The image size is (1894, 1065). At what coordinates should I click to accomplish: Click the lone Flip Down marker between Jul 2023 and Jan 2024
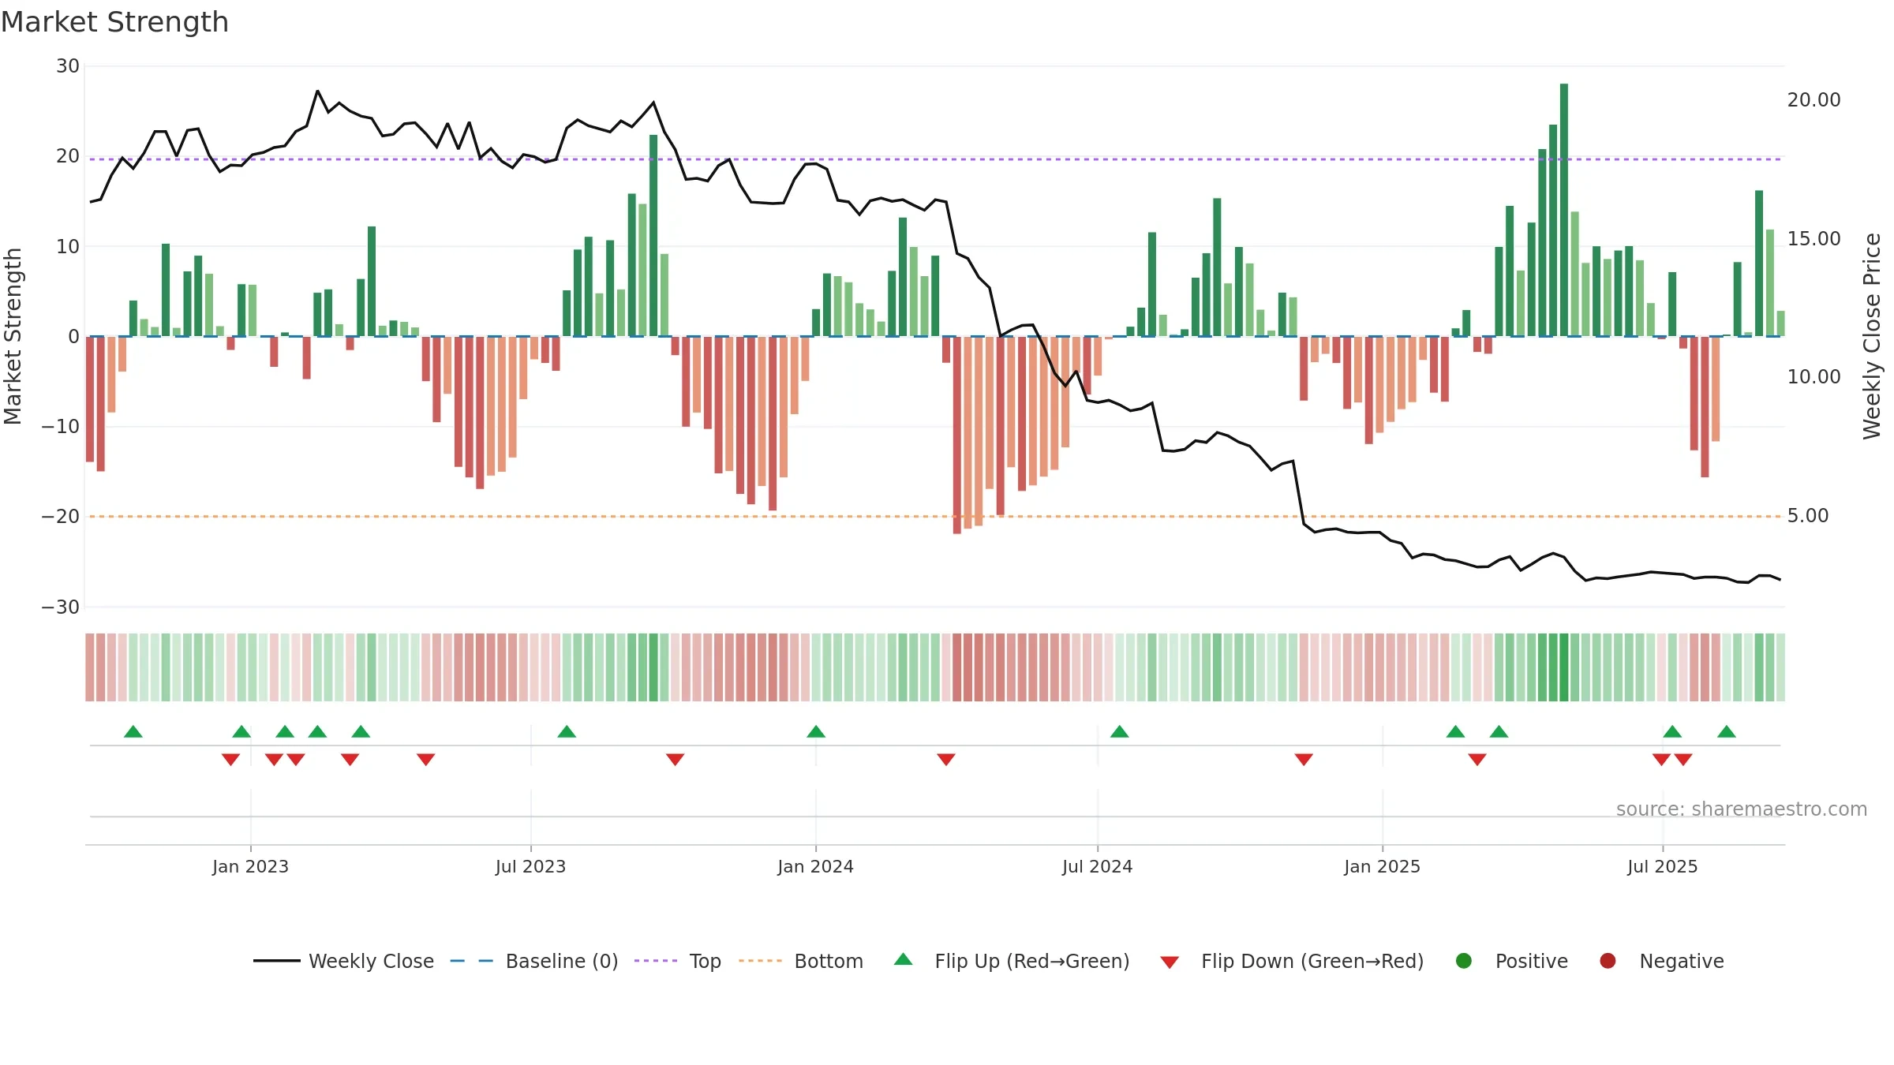675,760
